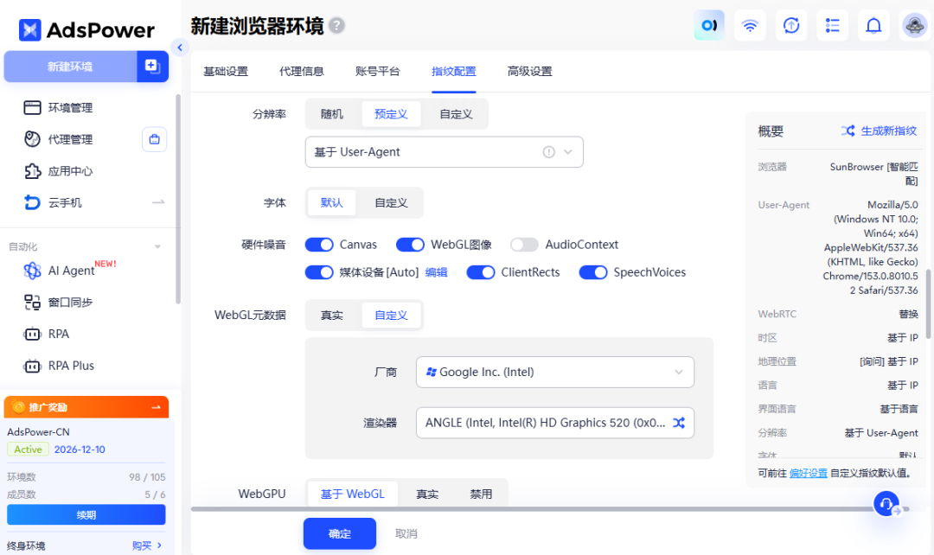The height and width of the screenshot is (555, 934).
Task: Collapse the 自动化 sidebar section
Action: [x=157, y=246]
